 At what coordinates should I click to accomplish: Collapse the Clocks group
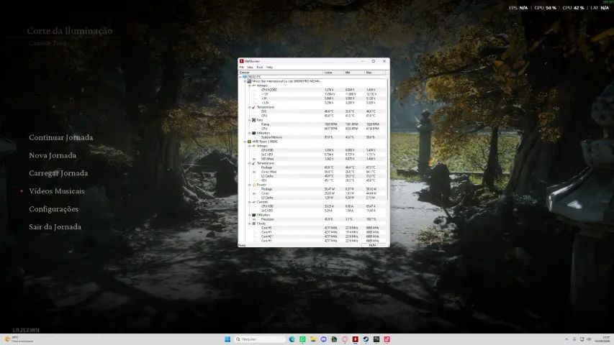(250, 224)
